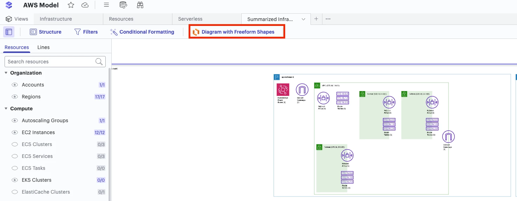This screenshot has height=201, width=517.
Task: Click the Views cube icon
Action: click(9, 19)
